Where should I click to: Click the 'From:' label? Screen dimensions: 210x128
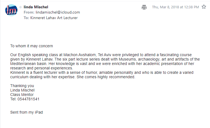pyautogui.click(x=29, y=12)
